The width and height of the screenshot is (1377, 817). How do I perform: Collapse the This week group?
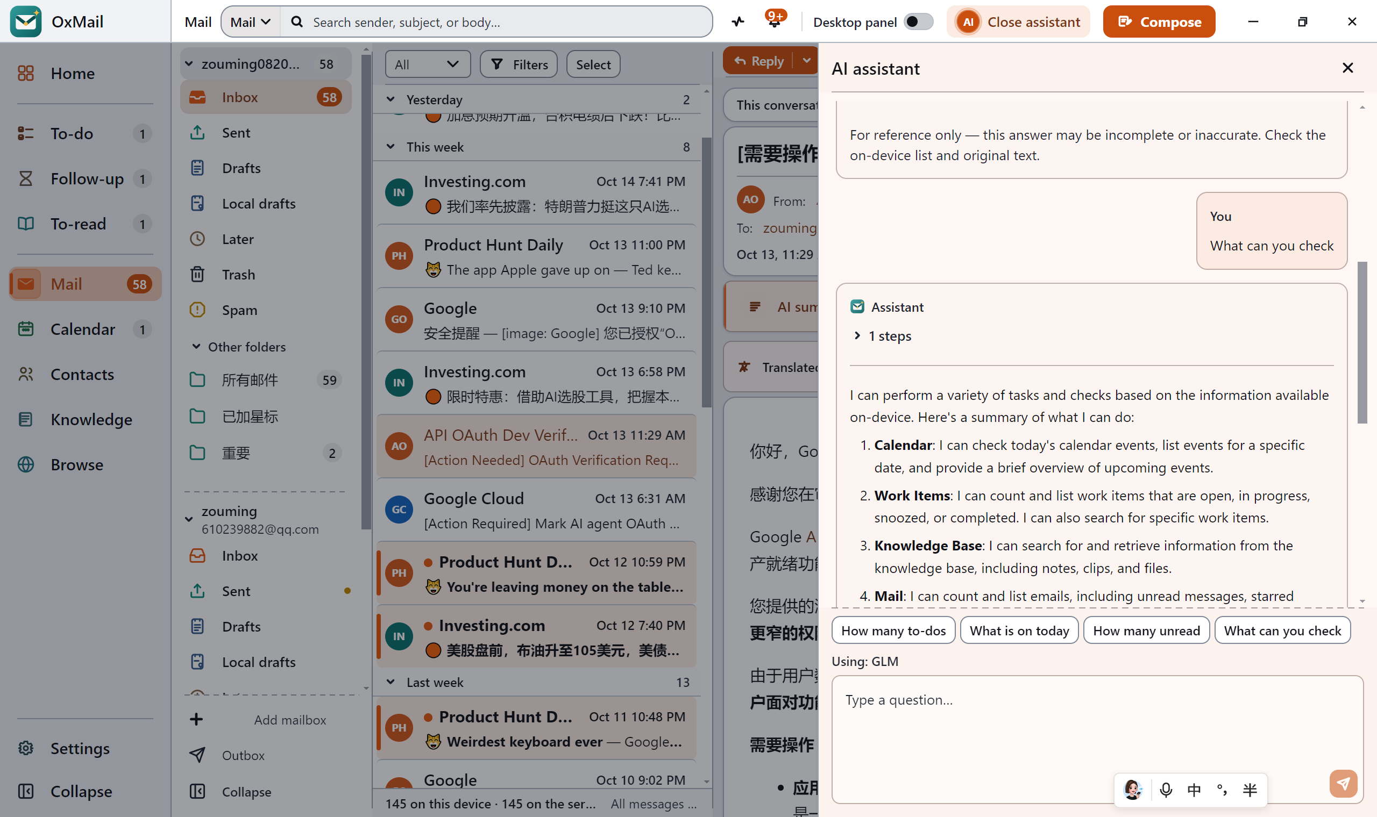pos(391,146)
